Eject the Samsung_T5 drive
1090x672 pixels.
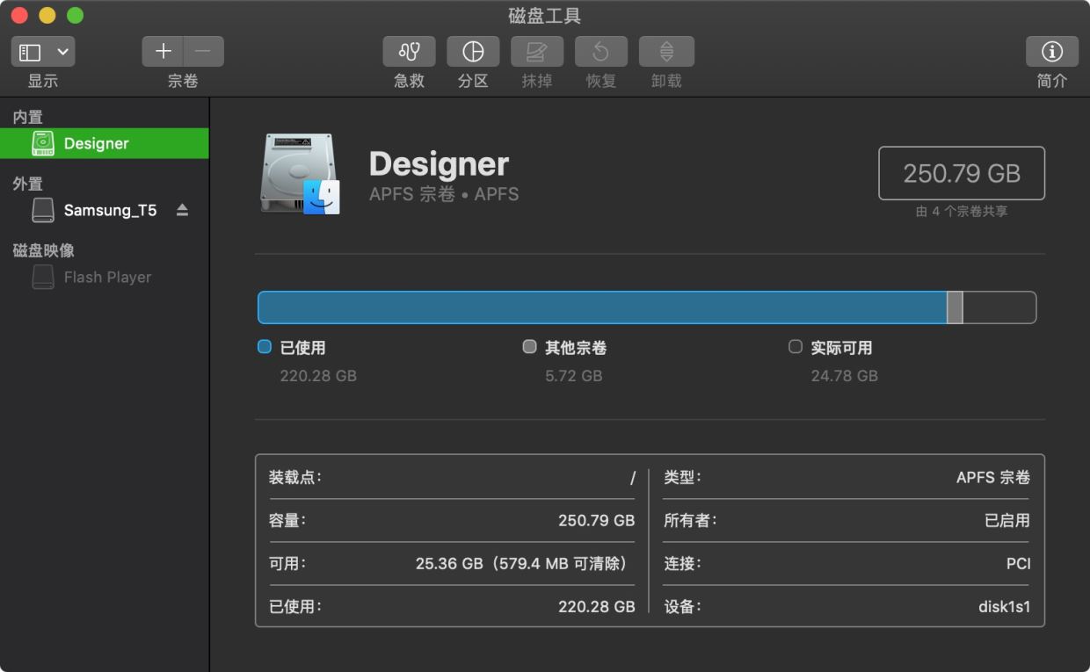pos(182,210)
